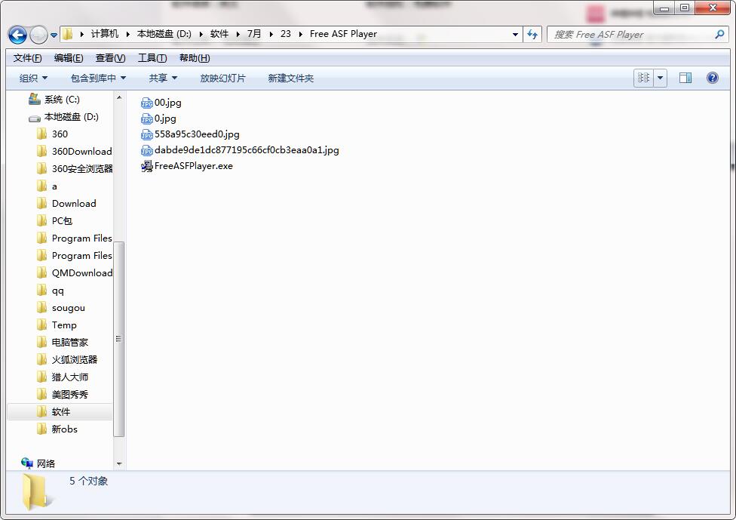The width and height of the screenshot is (736, 520).
Task: Select dabde9de1dc877195c66cf0cb3eaa0a1.jpg file
Action: pos(246,150)
